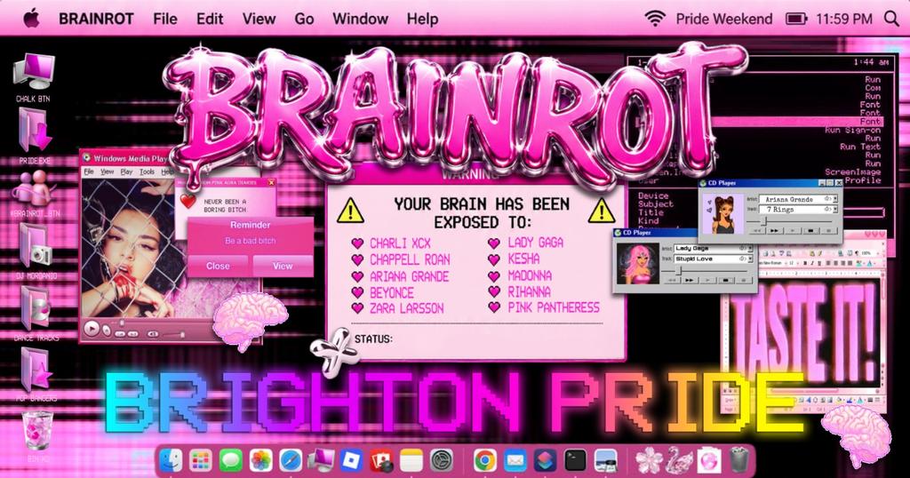This screenshot has width=910, height=478.
Task: Move the Lady Gaga CD Player slider
Action: (x=678, y=270)
